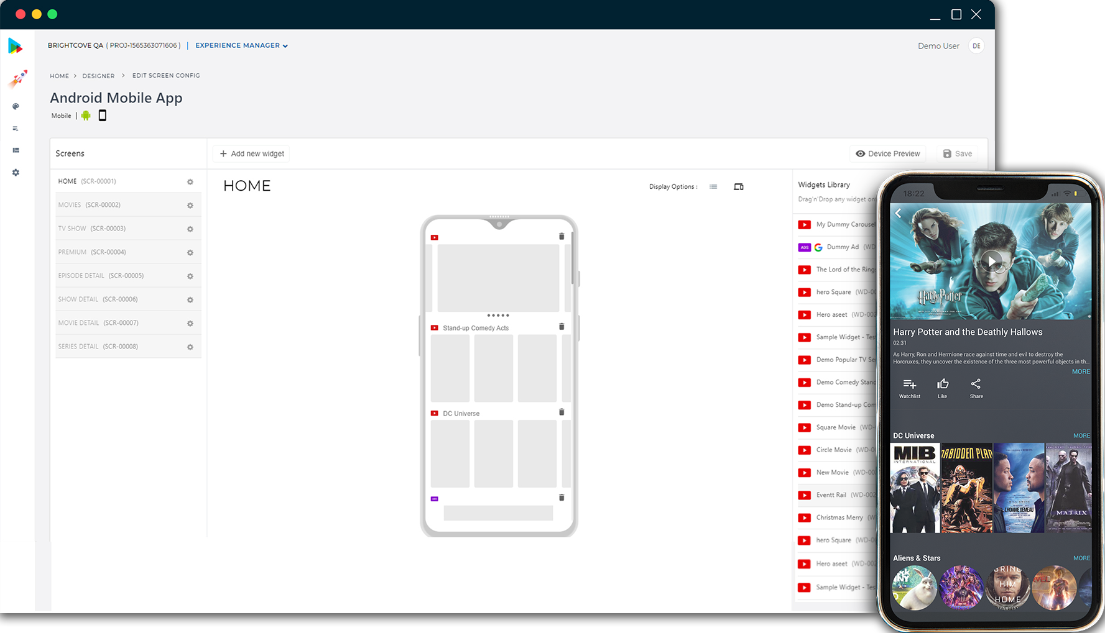Click Add new widget button
1105x633 pixels.
(252, 153)
